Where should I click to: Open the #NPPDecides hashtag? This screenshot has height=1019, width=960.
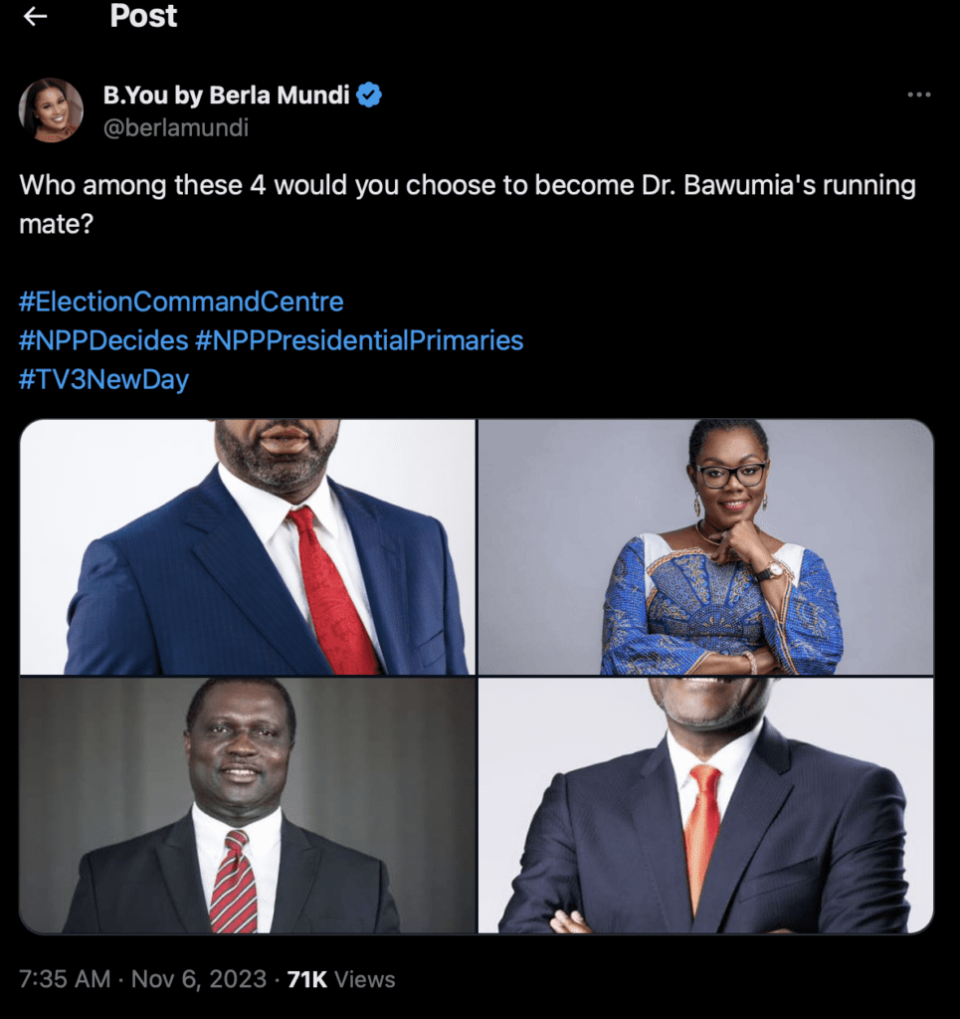coord(103,340)
